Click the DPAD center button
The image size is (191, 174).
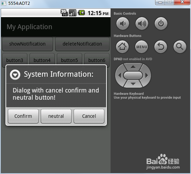[133, 75]
